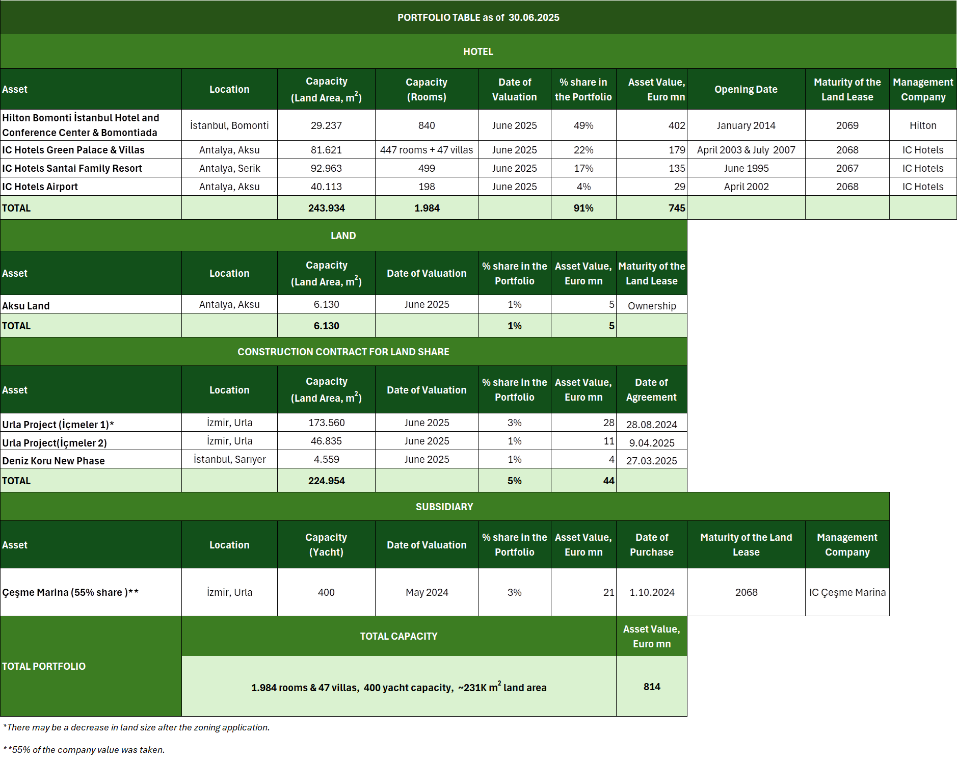Click the PORTFOLIO TABLE title header

pyautogui.click(x=478, y=17)
